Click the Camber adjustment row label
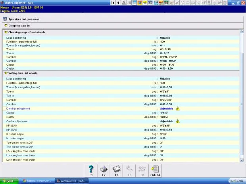The height and width of the screenshot is (184, 246). click(18, 108)
